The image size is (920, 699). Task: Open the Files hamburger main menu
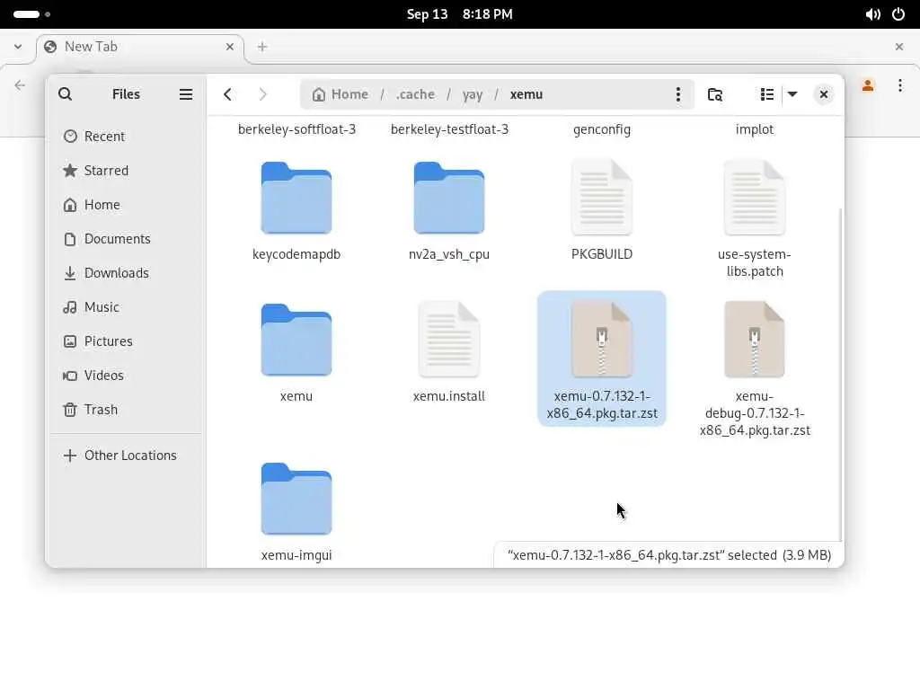point(186,94)
